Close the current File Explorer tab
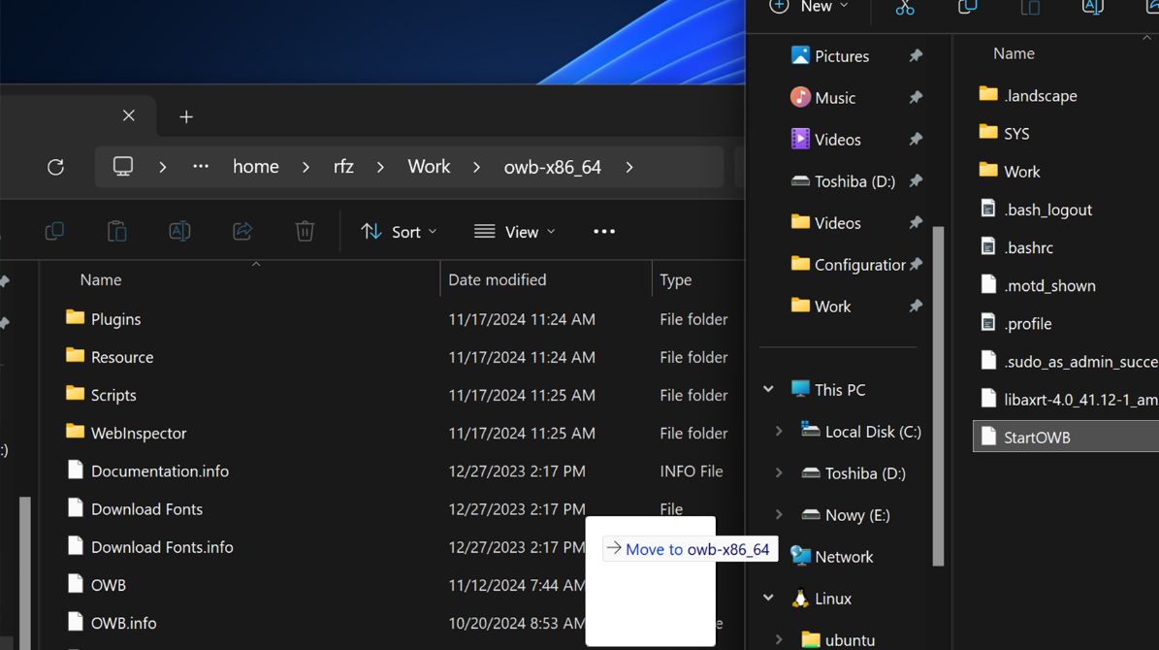 tap(129, 115)
